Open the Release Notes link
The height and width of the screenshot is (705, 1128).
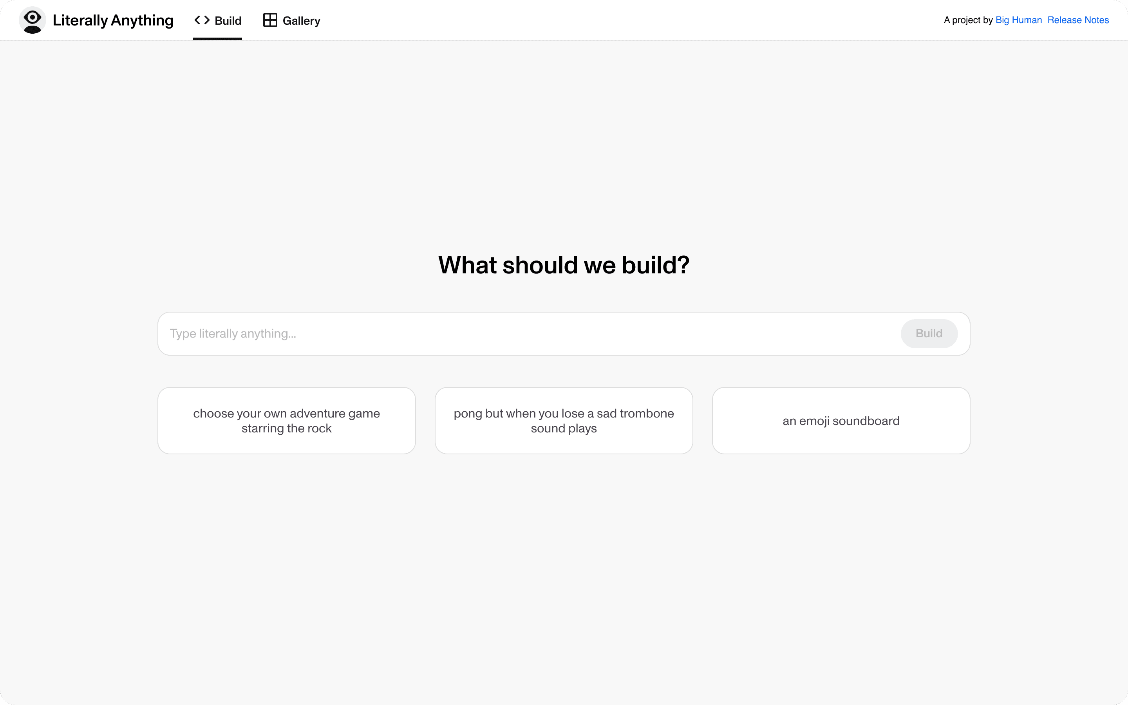[x=1077, y=20]
